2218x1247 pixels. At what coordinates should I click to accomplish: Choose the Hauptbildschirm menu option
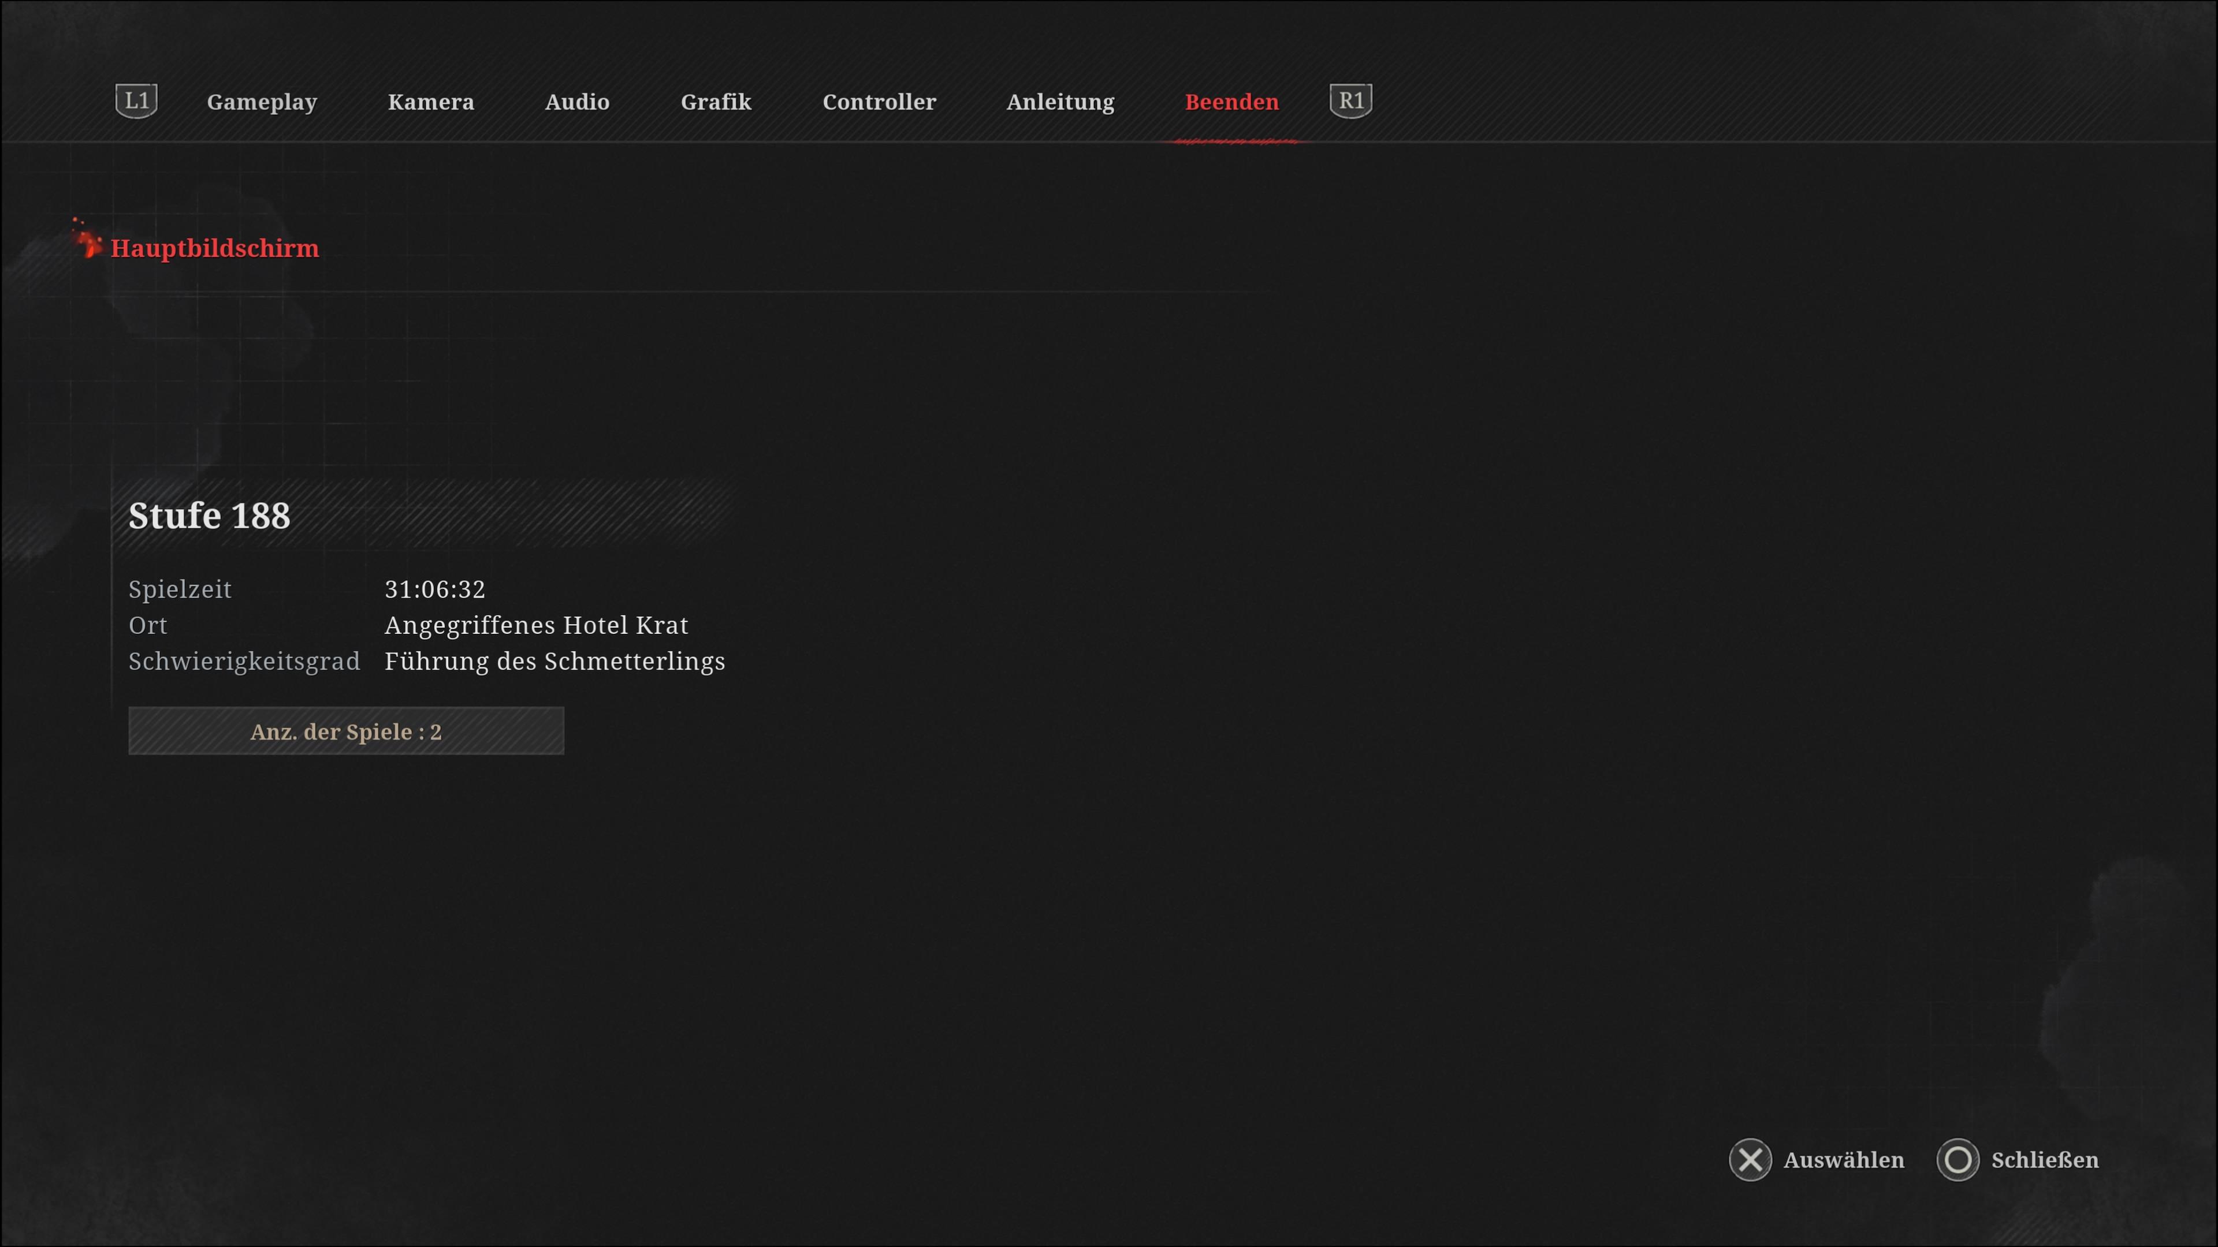click(214, 248)
